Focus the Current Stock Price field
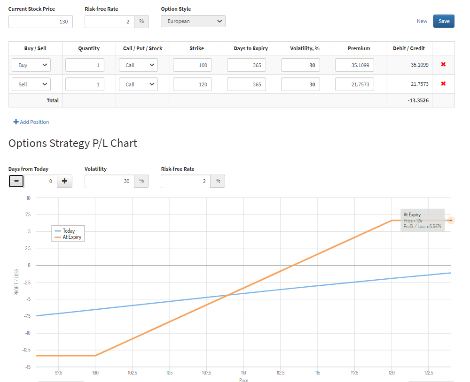 pyautogui.click(x=40, y=22)
